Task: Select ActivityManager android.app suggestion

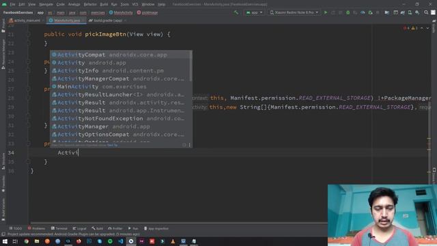Action: pyautogui.click(x=120, y=126)
